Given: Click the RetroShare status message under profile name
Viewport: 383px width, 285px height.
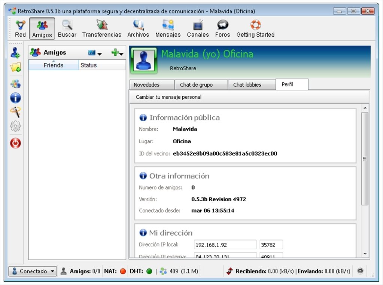Looking at the screenshot, I should pyautogui.click(x=183, y=68).
